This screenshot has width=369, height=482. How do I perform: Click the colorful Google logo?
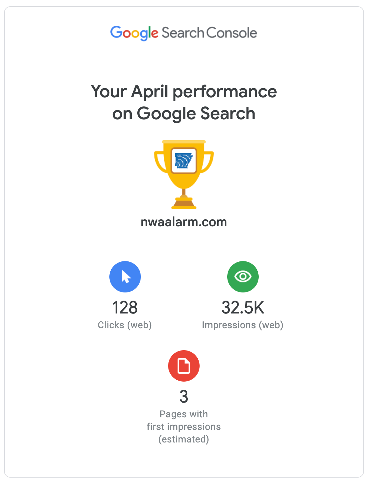(134, 33)
